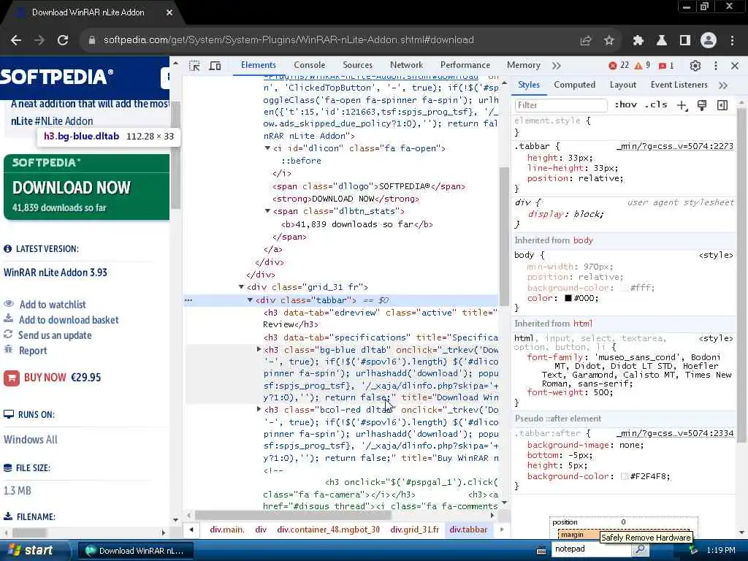Expand the h3 class="bcol-red dltab" node

click(x=259, y=409)
